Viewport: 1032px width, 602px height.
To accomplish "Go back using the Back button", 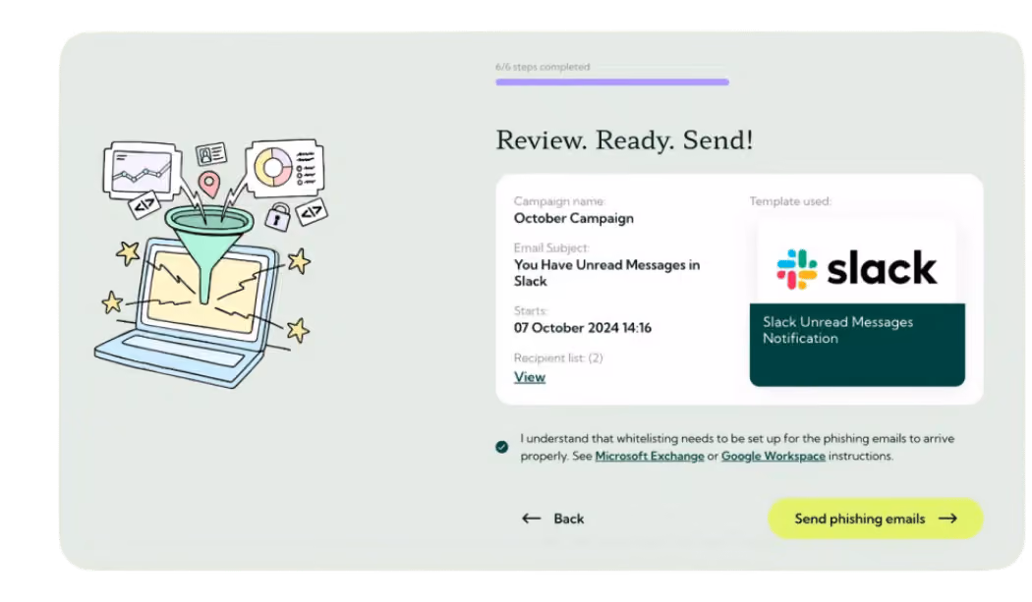I will point(552,519).
